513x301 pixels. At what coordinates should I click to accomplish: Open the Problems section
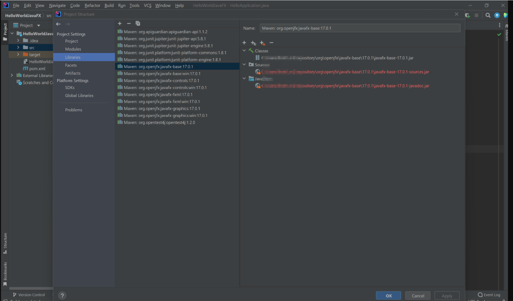point(74,110)
